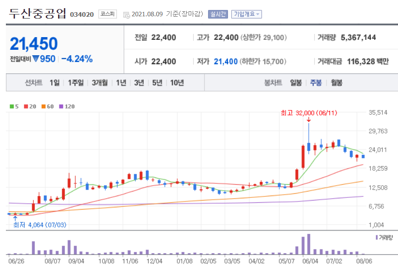Click the 최저 4,064 (07/03) low marker
The width and height of the screenshot is (398, 268).
point(39,225)
